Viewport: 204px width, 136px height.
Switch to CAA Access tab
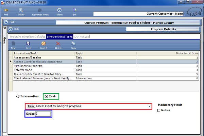click(82, 37)
